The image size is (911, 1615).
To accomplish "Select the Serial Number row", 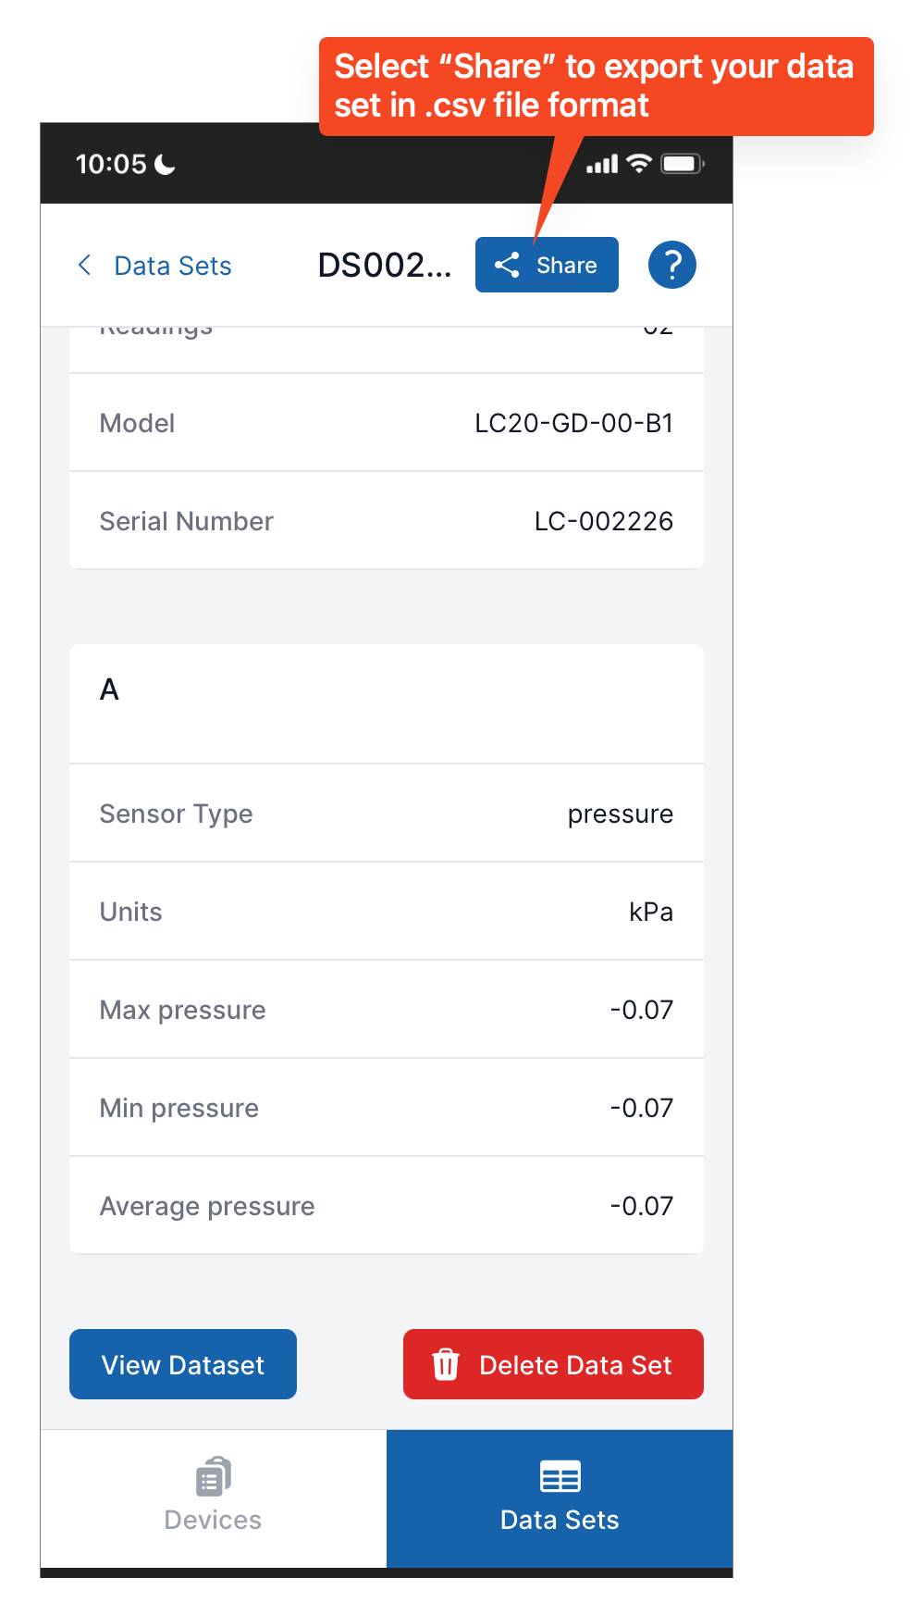I will pyautogui.click(x=387, y=521).
